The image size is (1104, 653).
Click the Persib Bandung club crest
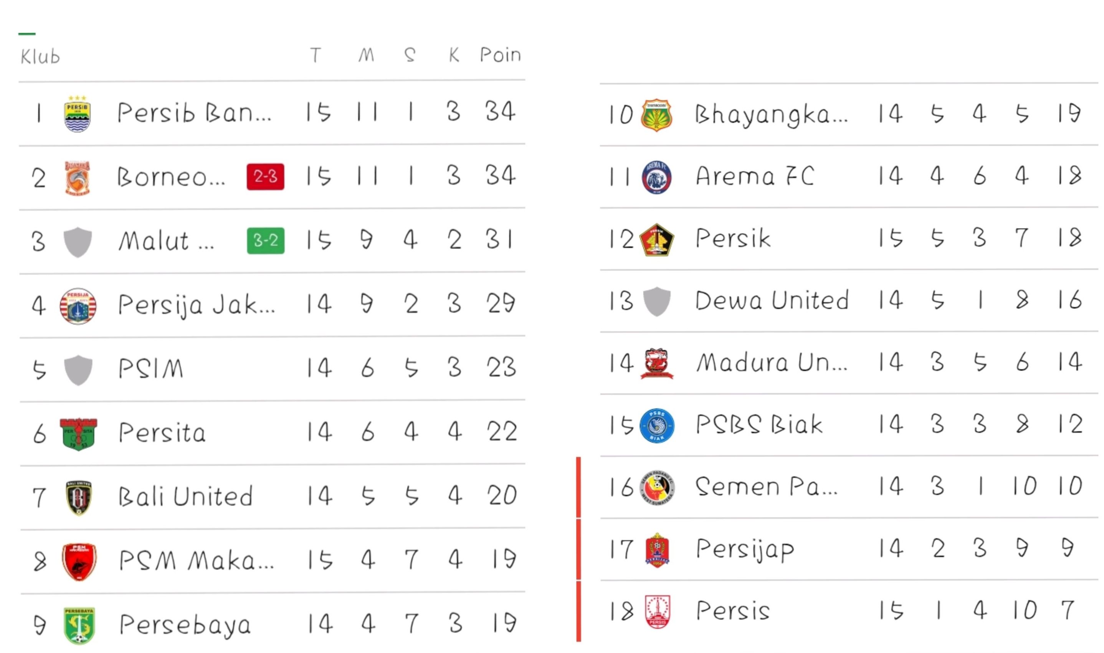click(78, 114)
